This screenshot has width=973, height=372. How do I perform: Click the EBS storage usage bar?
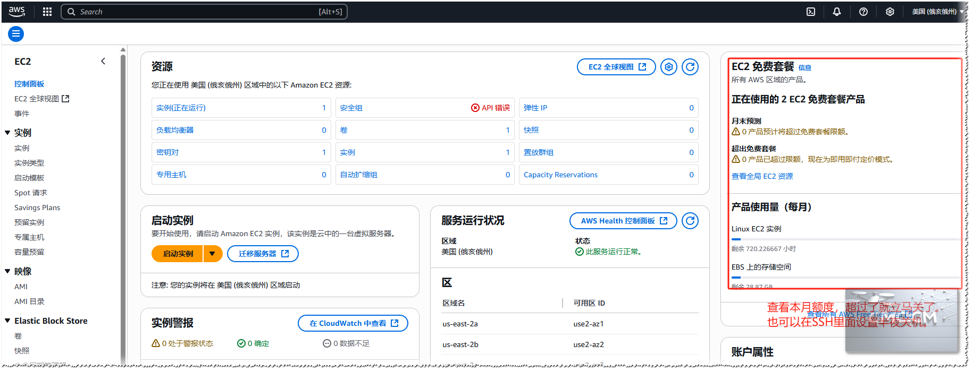click(846, 278)
